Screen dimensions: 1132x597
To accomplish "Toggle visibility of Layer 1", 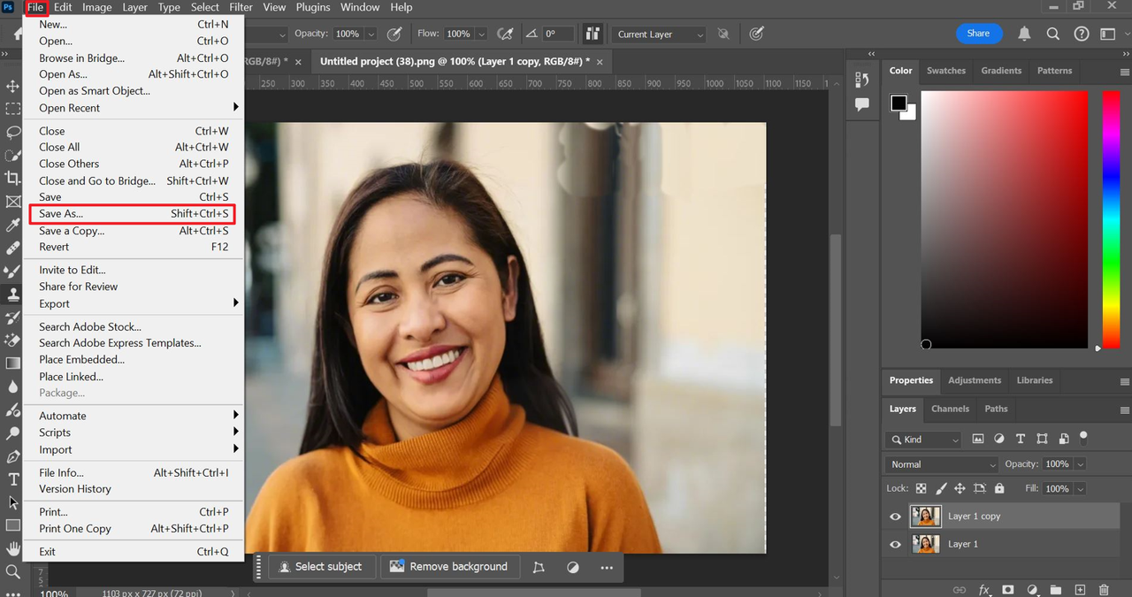I will coord(895,545).
